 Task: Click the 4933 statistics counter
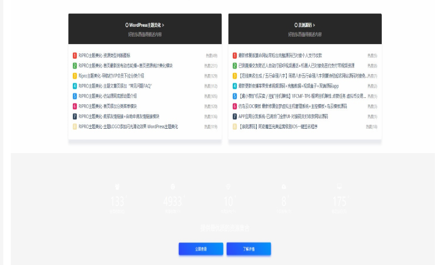(172, 202)
